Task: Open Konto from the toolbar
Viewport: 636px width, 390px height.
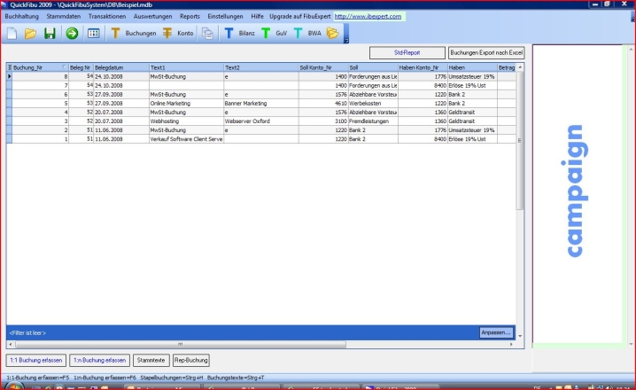Action: pyautogui.click(x=178, y=34)
